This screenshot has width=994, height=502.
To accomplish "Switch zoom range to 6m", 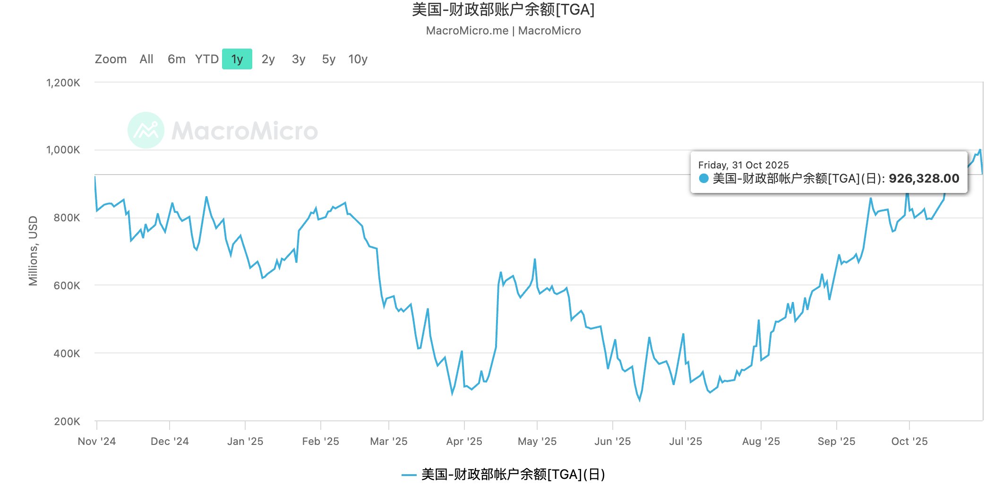I will click(x=176, y=59).
